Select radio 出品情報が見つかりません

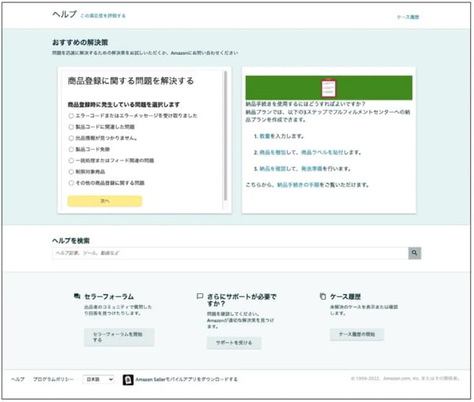71,138
